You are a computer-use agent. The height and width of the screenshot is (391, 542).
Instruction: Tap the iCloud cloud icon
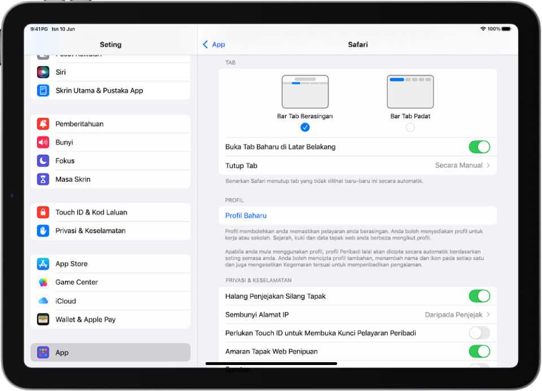[43, 301]
